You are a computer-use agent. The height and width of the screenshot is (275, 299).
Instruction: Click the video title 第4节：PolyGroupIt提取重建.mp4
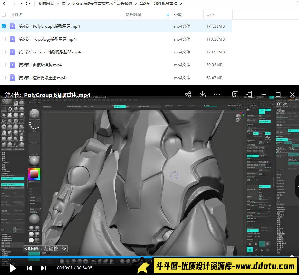pos(48,95)
